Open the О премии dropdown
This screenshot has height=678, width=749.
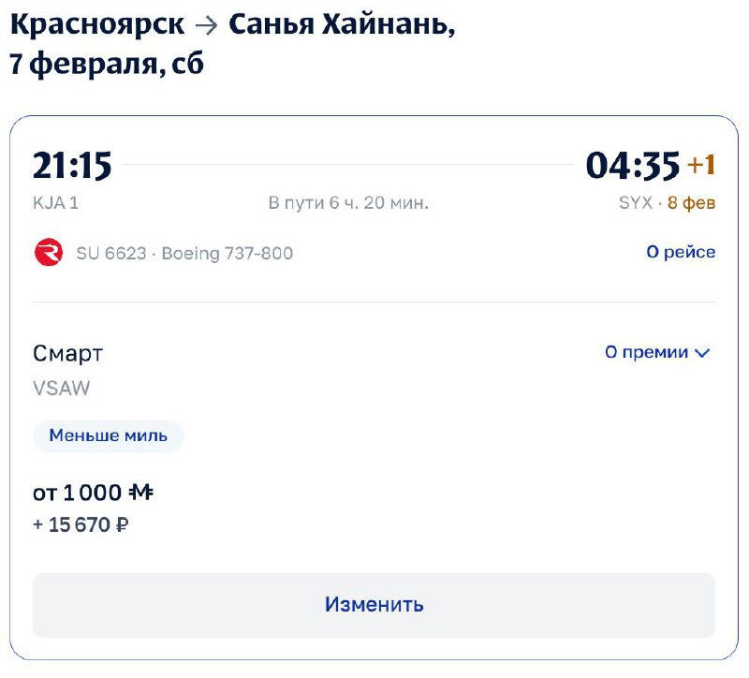click(647, 353)
